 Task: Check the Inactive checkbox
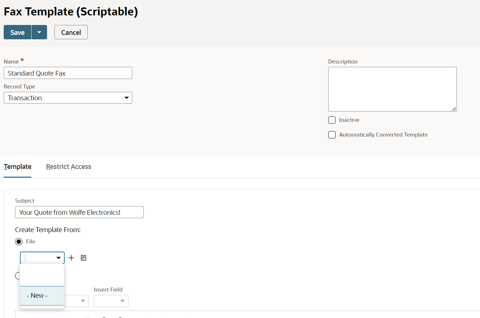point(332,120)
